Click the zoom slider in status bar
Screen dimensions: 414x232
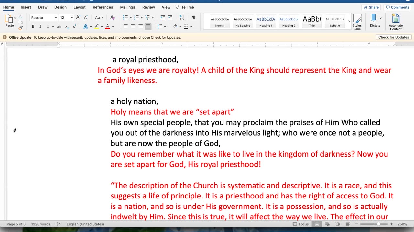tap(374, 224)
